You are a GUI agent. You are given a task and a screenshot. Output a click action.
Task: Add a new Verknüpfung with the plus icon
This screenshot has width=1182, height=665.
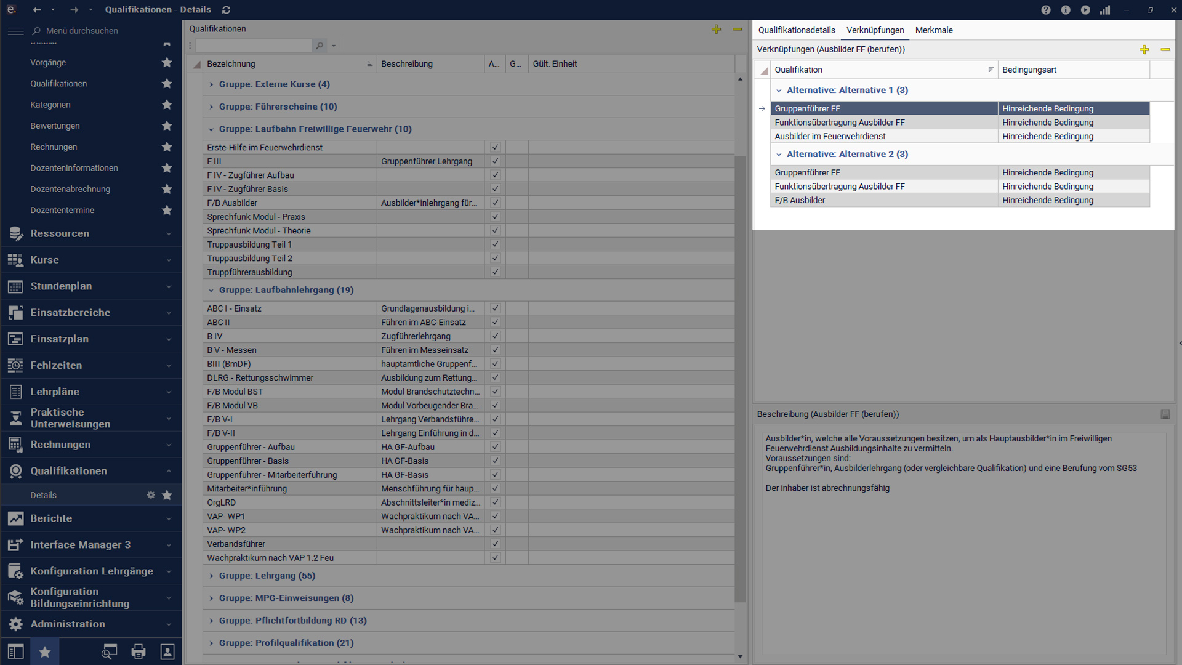1144,50
